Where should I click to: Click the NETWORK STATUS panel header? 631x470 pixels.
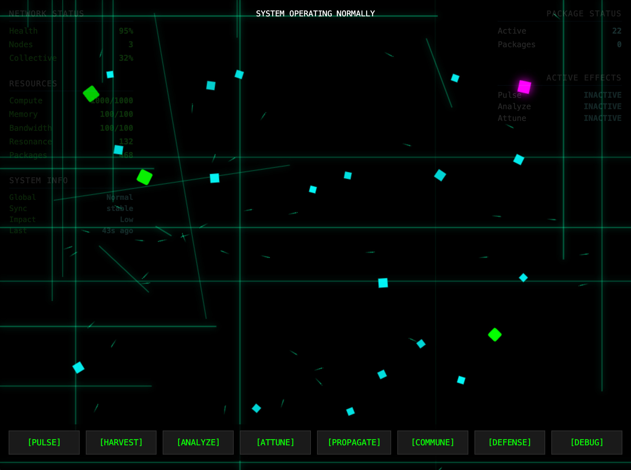coord(46,14)
